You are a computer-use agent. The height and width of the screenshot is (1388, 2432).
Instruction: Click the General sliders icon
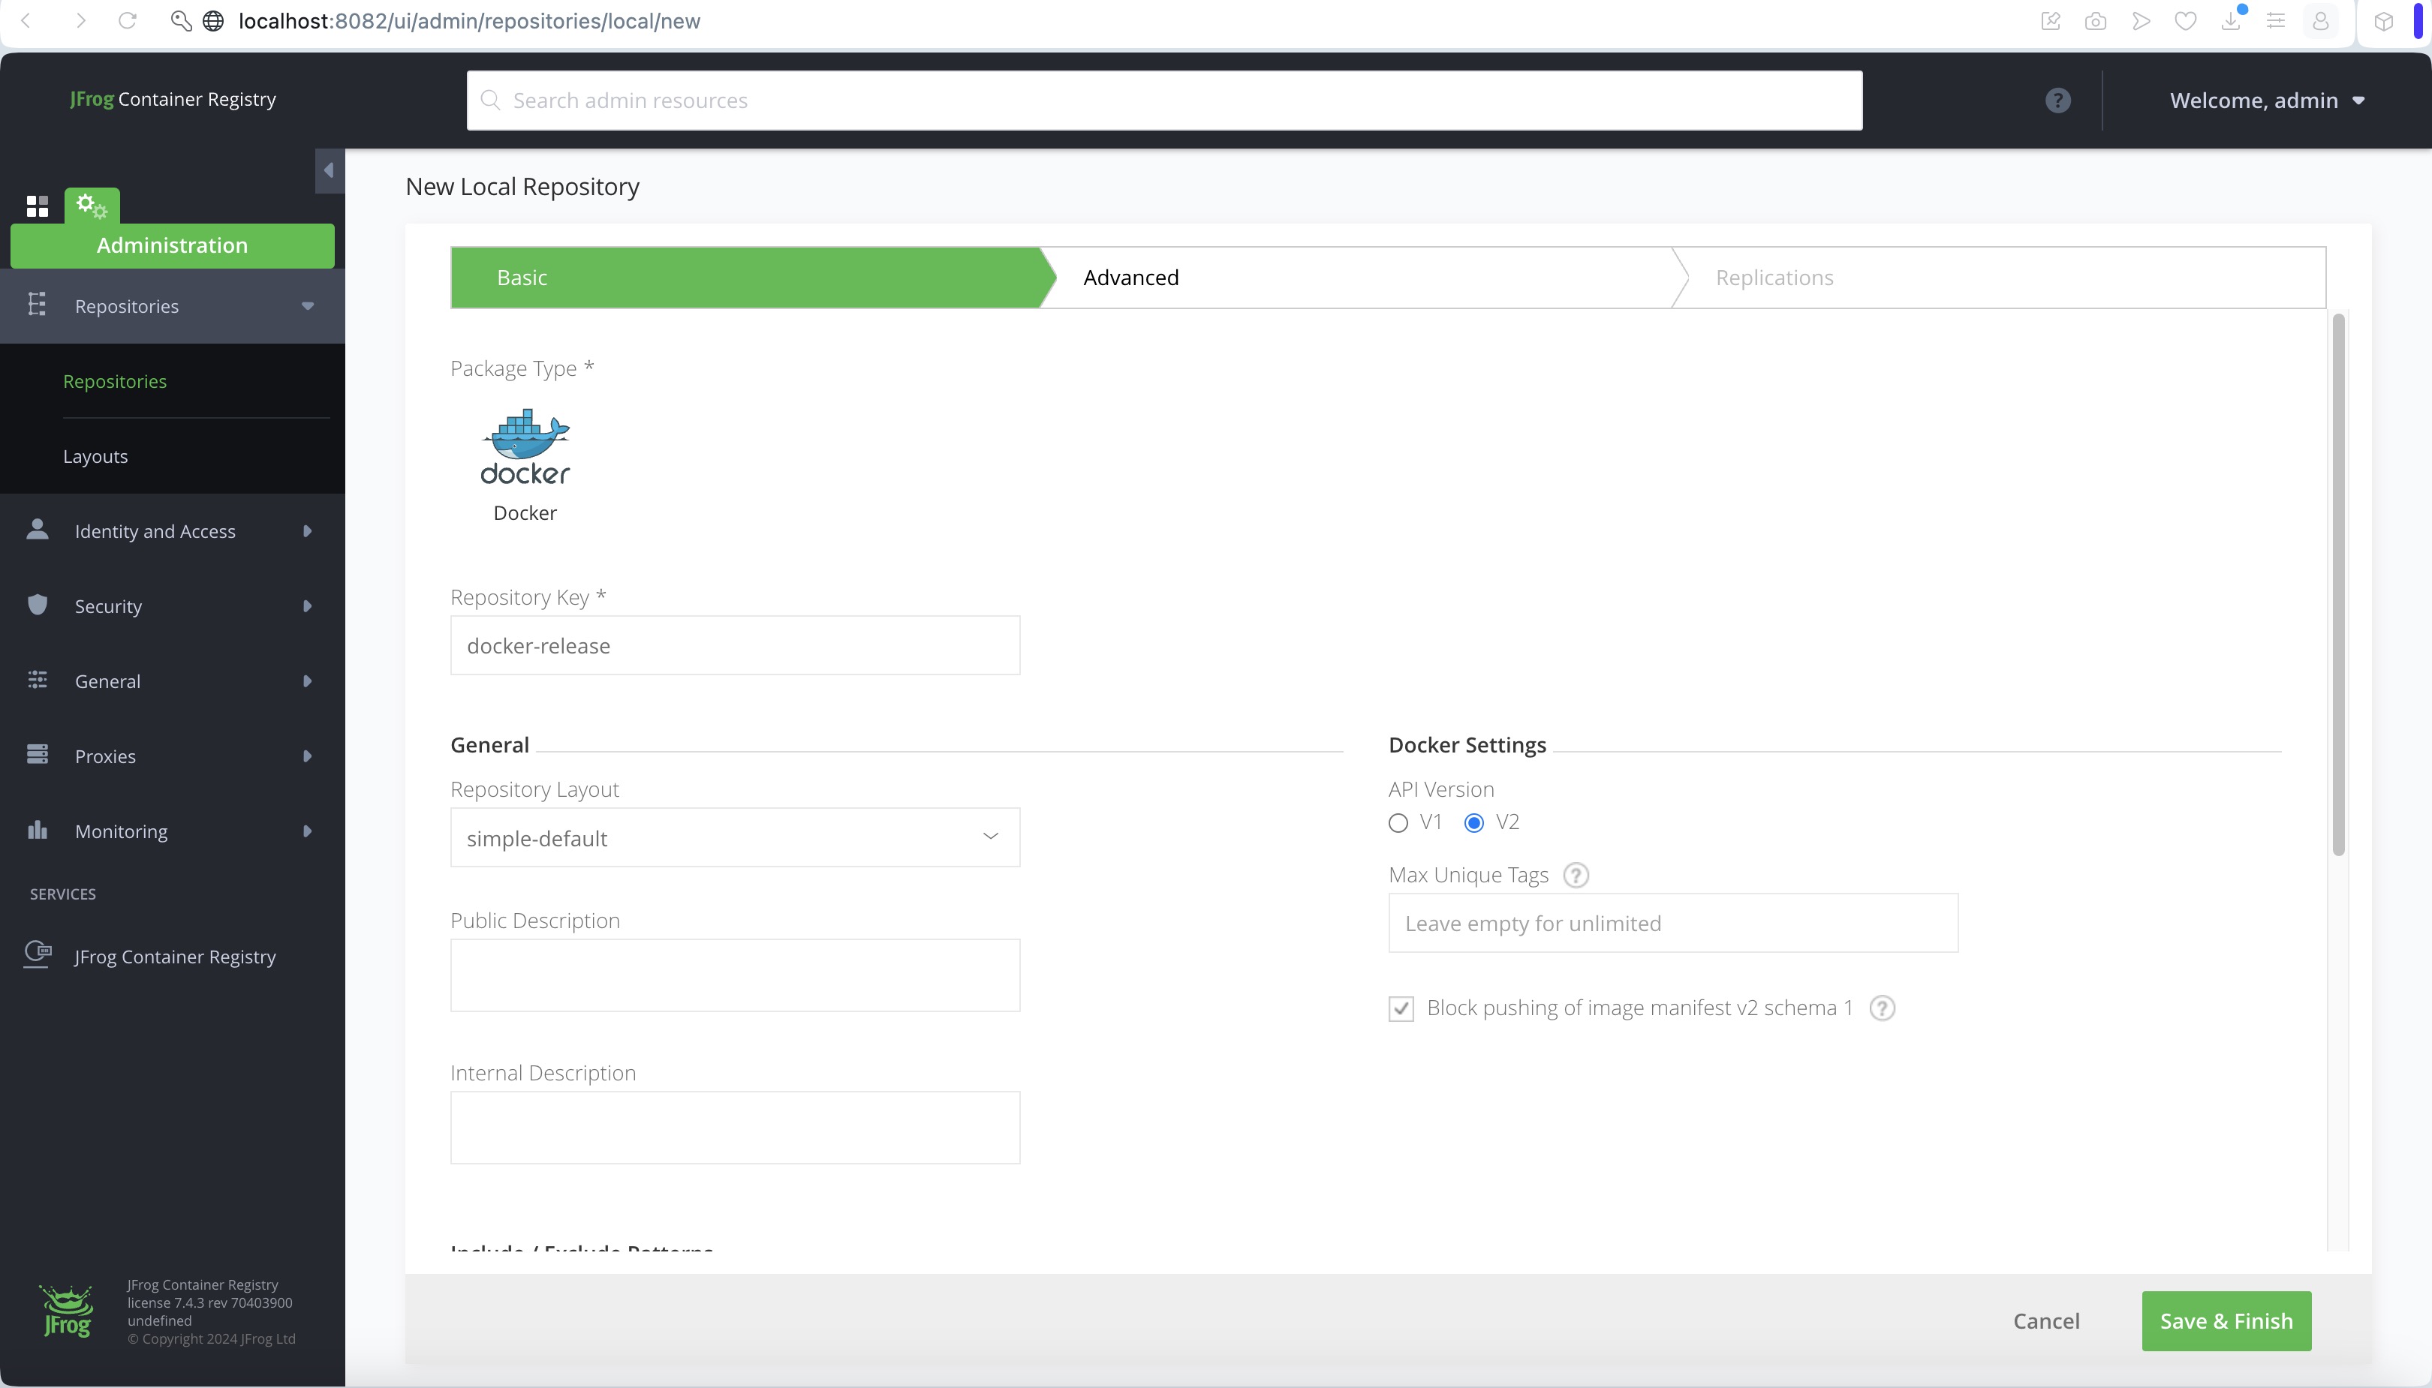coord(38,680)
